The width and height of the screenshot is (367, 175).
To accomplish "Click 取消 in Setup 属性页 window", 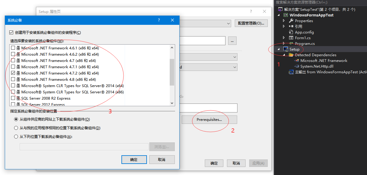I will point(236,163).
